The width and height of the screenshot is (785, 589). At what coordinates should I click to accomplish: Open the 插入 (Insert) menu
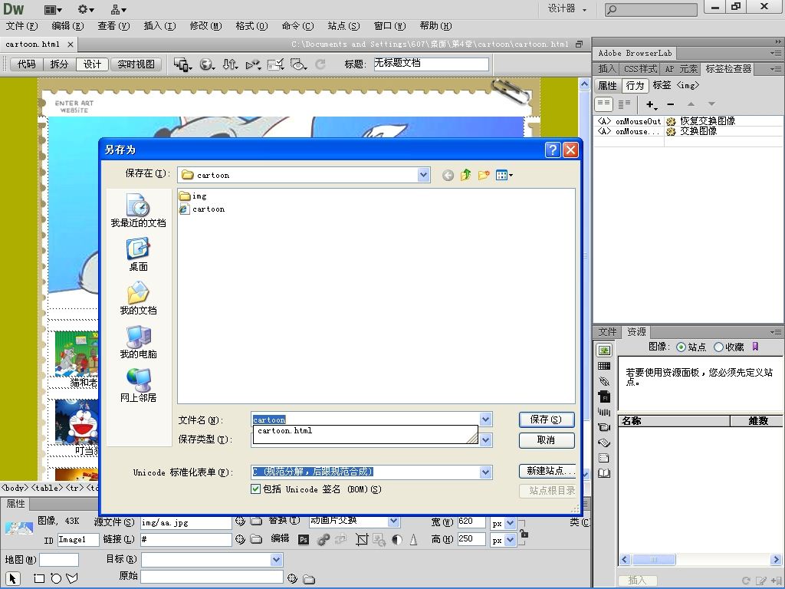pos(159,26)
